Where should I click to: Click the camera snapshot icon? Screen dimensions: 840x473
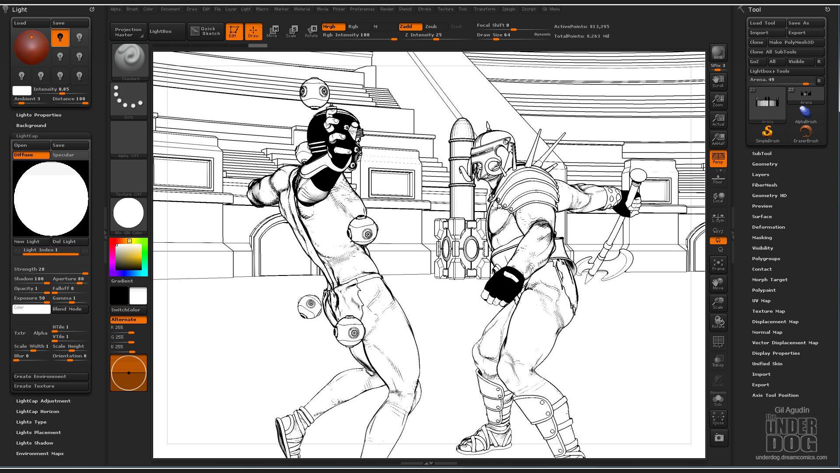point(719,438)
